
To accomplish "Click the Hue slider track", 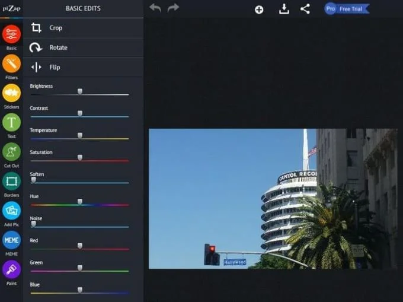I will tap(79, 205).
